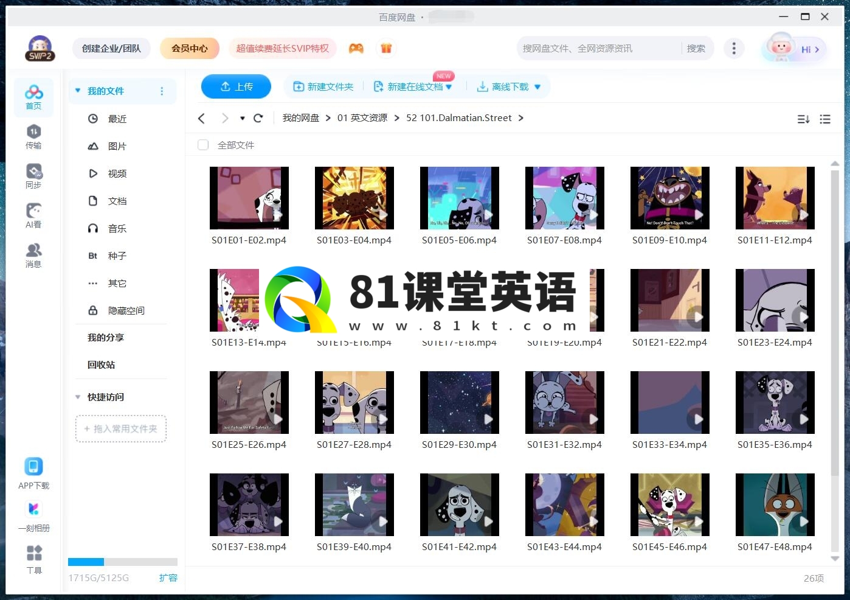This screenshot has width=850, height=600.
Task: Open the 其它 other category
Action: click(117, 283)
